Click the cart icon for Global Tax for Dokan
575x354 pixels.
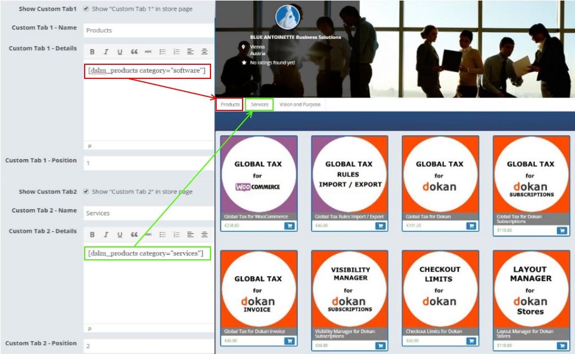(x=471, y=225)
